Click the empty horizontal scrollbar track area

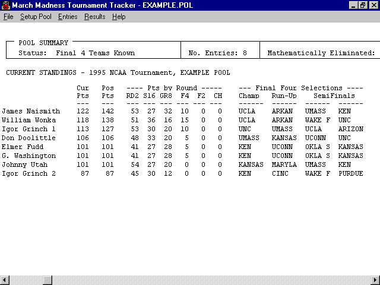(208, 280)
